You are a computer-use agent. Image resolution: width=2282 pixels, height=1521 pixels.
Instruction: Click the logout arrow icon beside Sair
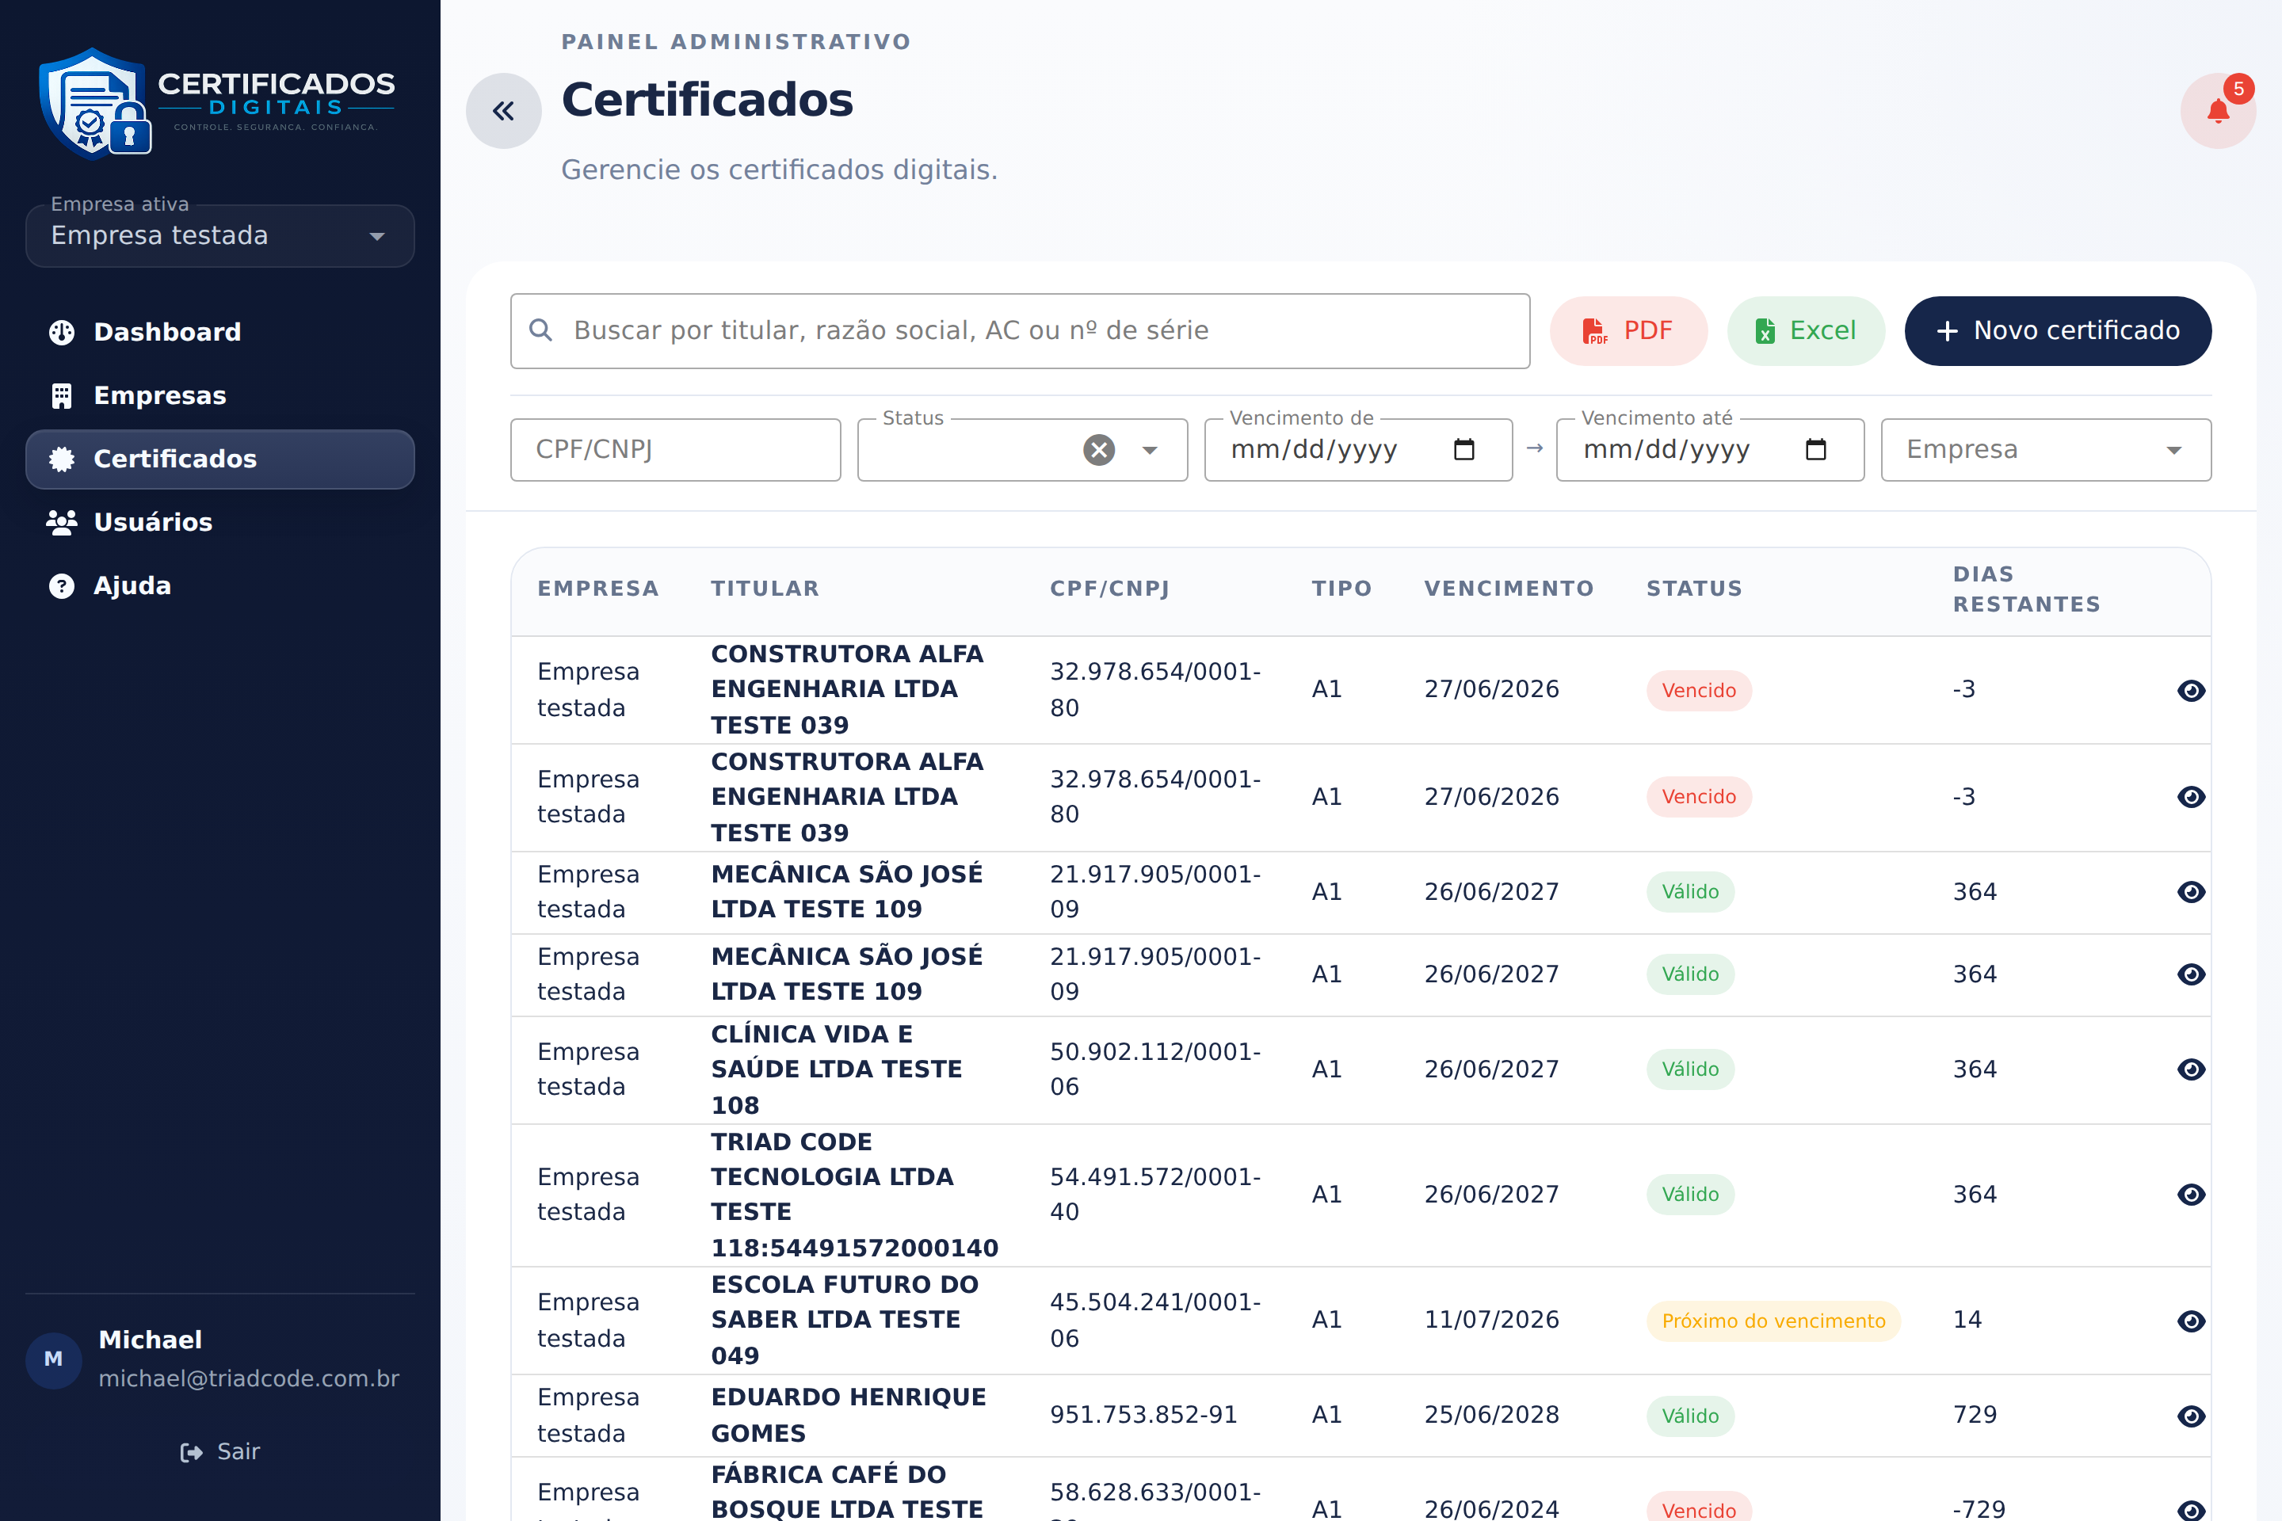(191, 1452)
